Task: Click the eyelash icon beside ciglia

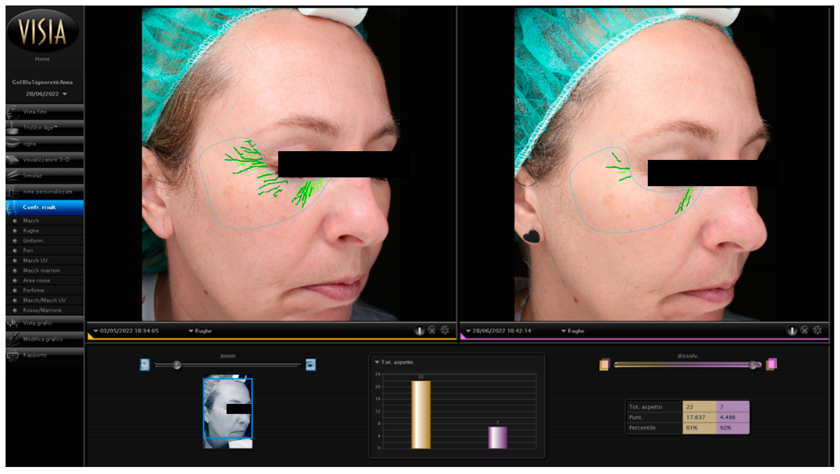Action: click(12, 144)
